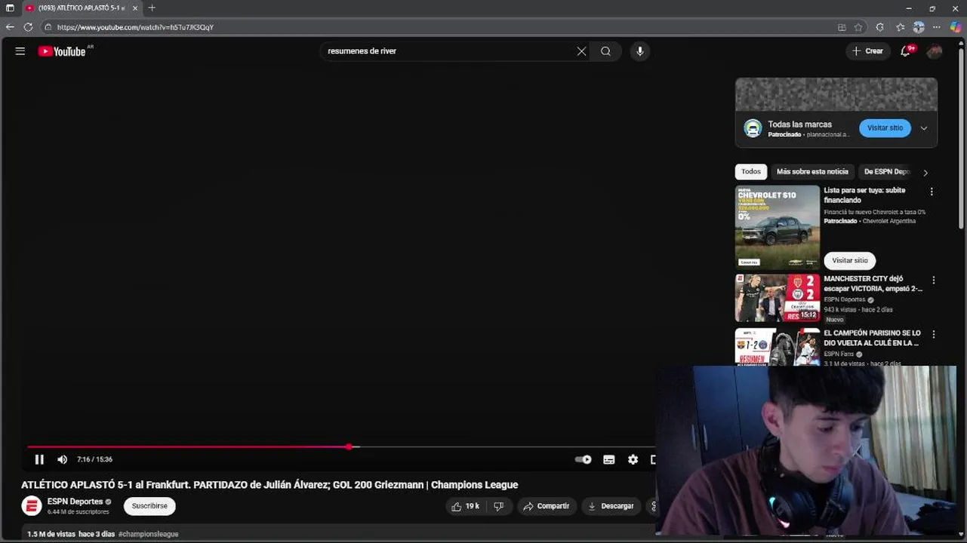This screenshot has height=543, width=967.
Task: Go to the YouTube home logo
Action: coord(62,51)
